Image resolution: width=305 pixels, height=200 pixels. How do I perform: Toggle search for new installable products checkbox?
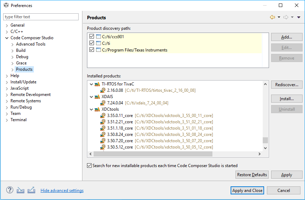coord(89,165)
